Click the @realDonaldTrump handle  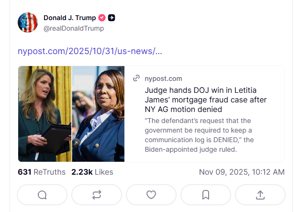pos(74,28)
